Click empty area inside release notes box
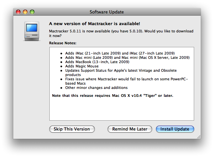 pyautogui.click(x=122, y=109)
